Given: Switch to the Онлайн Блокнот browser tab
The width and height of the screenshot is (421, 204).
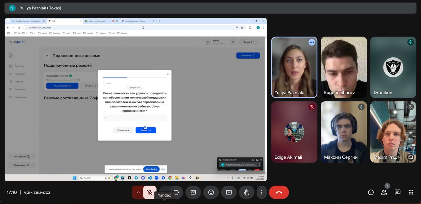Looking at the screenshot, I should point(28,21).
